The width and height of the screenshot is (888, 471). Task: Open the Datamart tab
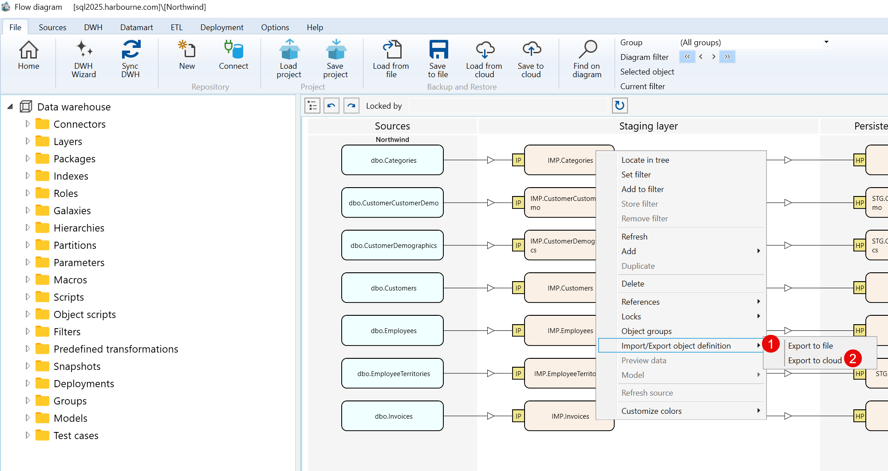[137, 27]
